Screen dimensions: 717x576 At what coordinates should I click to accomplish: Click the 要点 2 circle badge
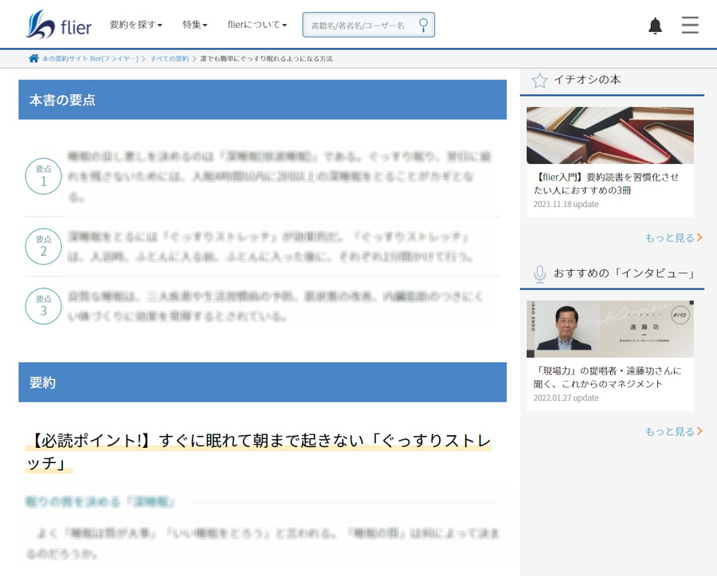[44, 246]
